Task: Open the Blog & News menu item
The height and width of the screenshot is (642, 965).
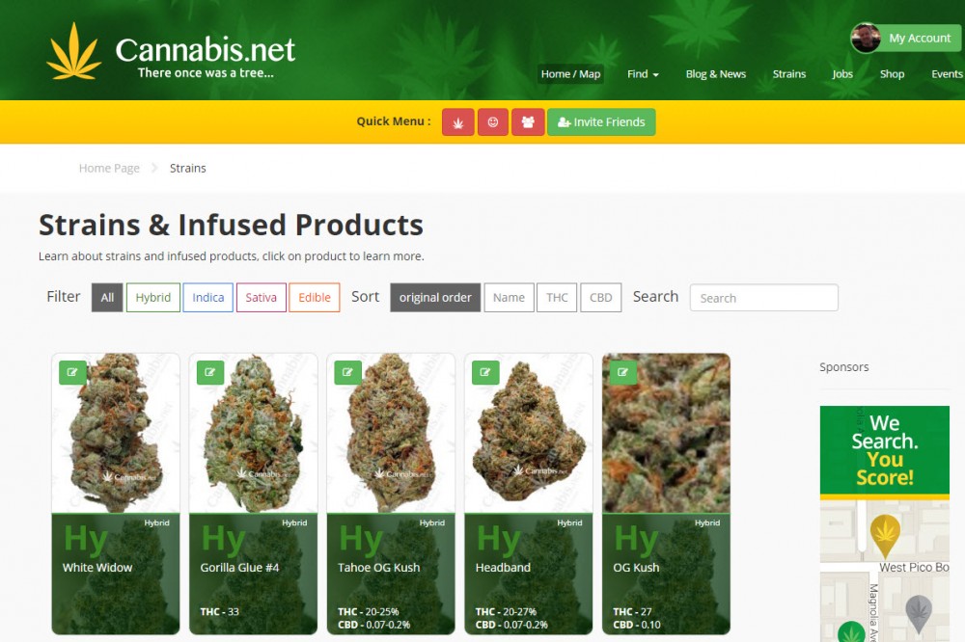Action: pos(716,74)
